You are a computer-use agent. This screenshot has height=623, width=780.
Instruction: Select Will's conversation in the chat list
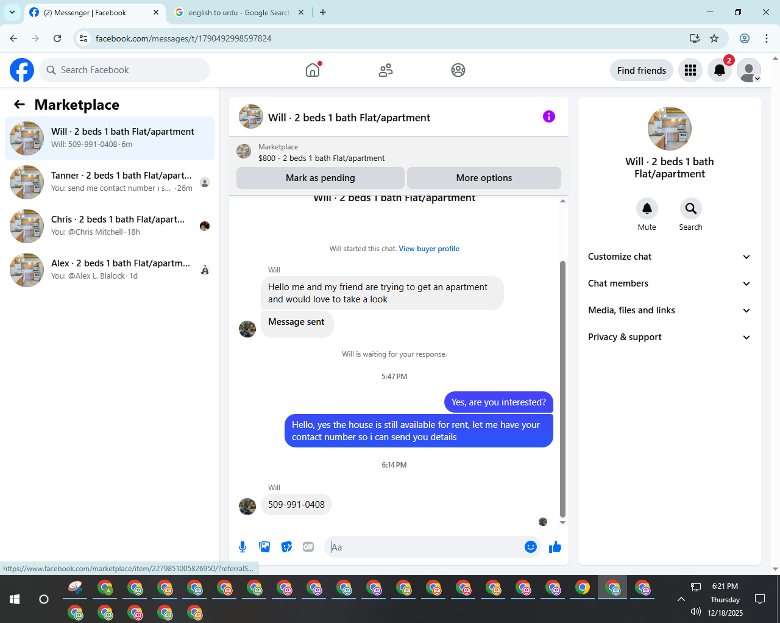[110, 138]
